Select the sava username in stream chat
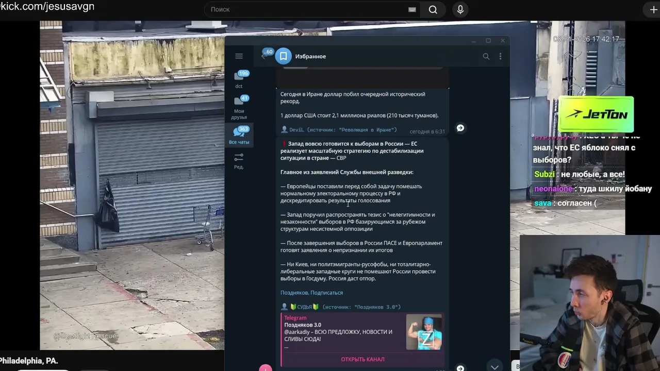The width and height of the screenshot is (660, 371). click(543, 203)
